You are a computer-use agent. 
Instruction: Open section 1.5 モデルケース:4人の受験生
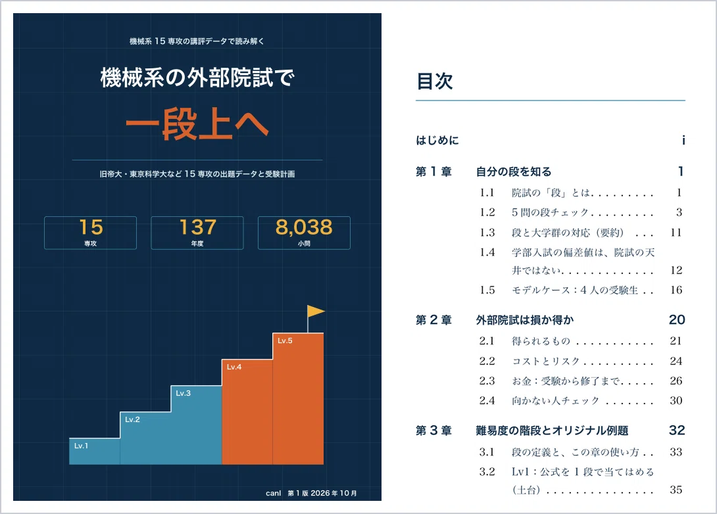581,290
